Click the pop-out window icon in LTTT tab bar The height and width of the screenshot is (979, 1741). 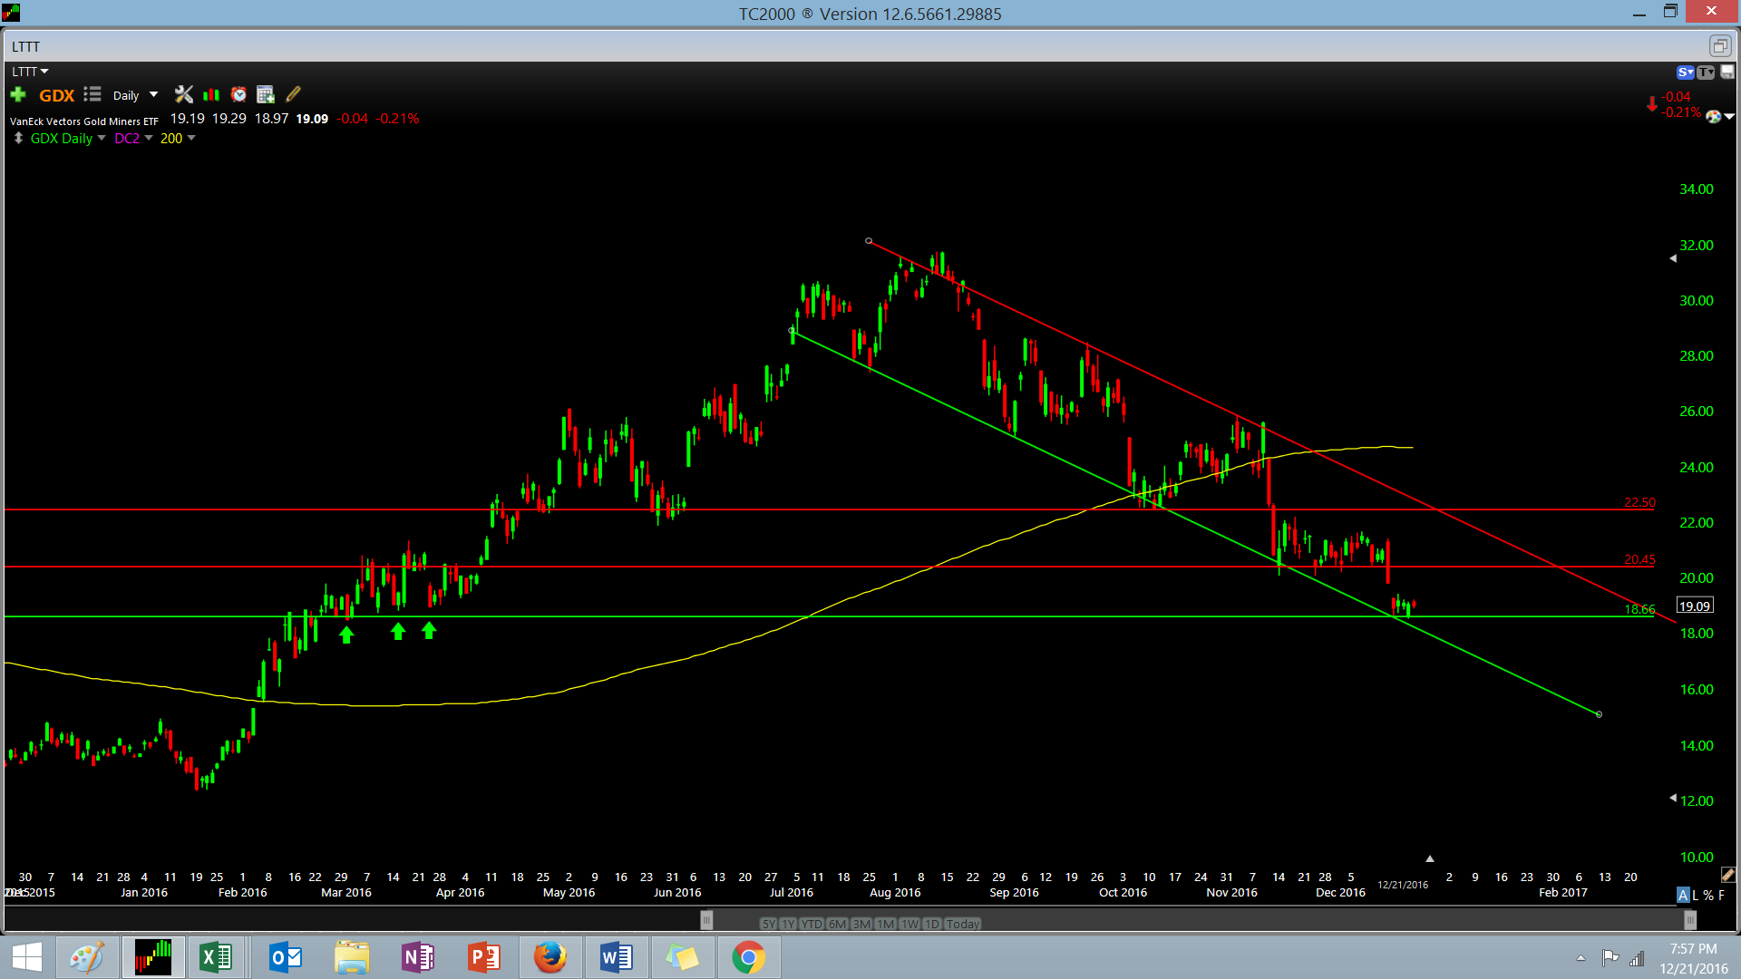pos(1719,46)
